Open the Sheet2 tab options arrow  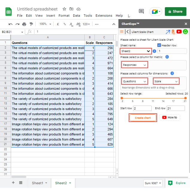tap(70, 183)
